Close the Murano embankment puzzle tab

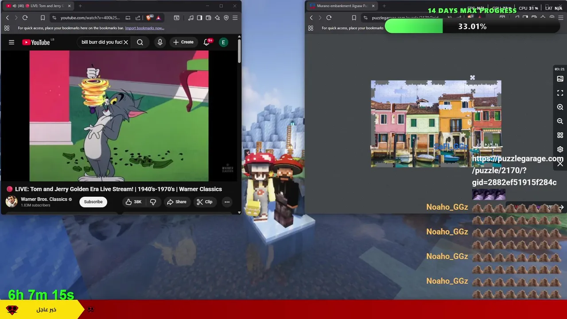[373, 6]
